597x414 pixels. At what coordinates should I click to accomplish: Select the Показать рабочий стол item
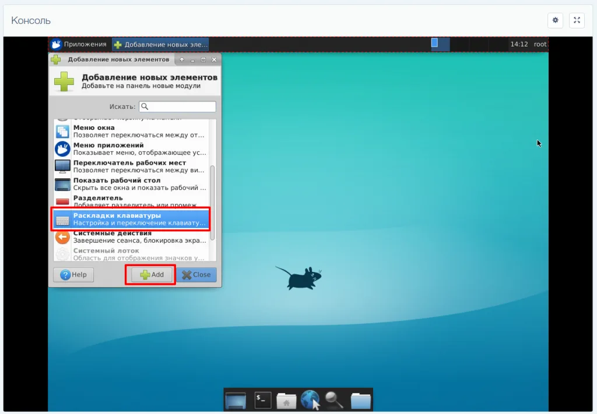[x=131, y=183]
